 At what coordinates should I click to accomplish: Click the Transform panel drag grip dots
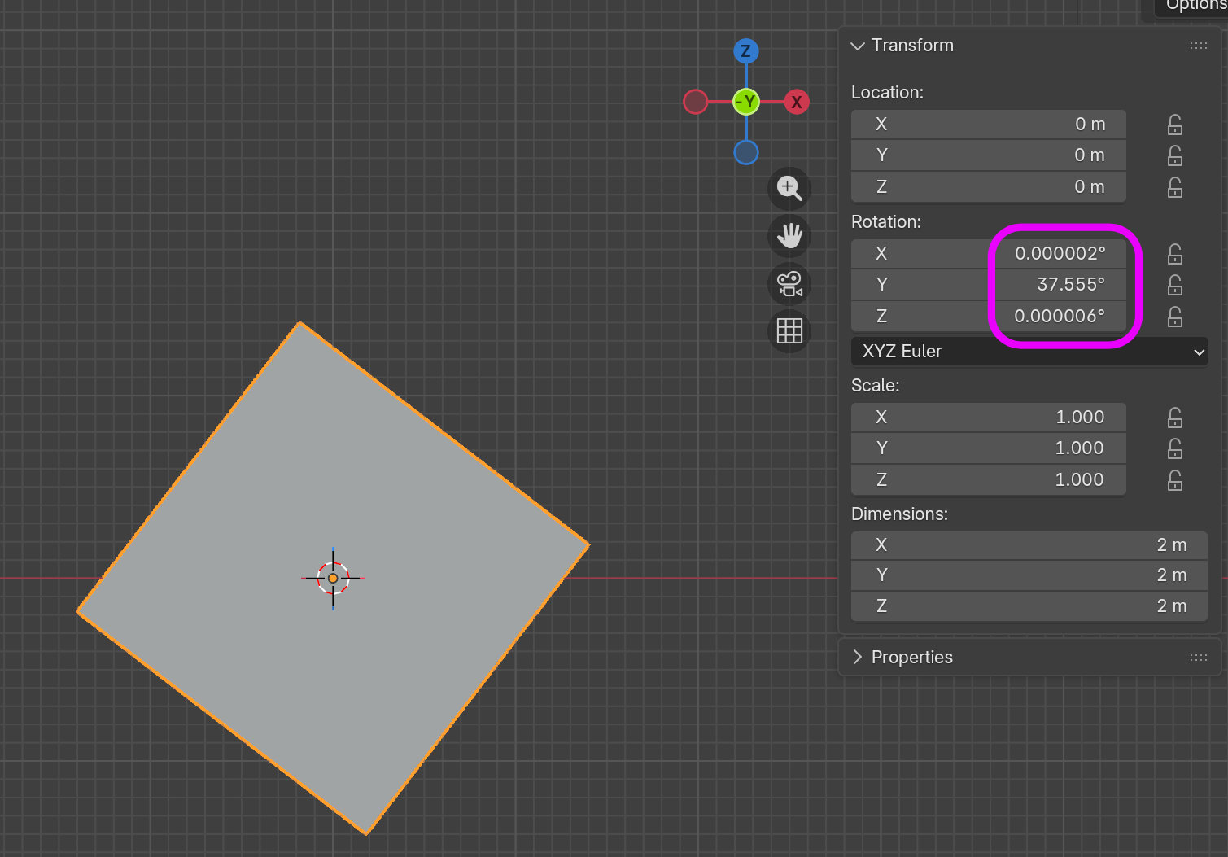click(1199, 46)
